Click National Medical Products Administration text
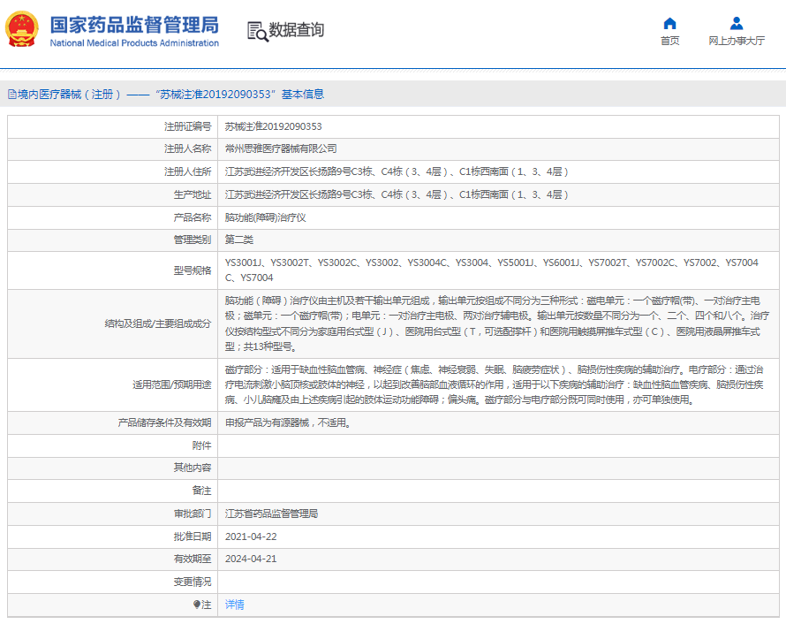Image resolution: width=786 pixels, height=624 pixels. coord(134,43)
